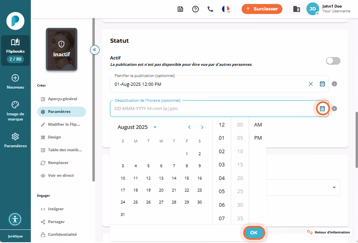This screenshot has height=243, width=358.
Task: Open the organization building icon
Action: tap(296, 9)
